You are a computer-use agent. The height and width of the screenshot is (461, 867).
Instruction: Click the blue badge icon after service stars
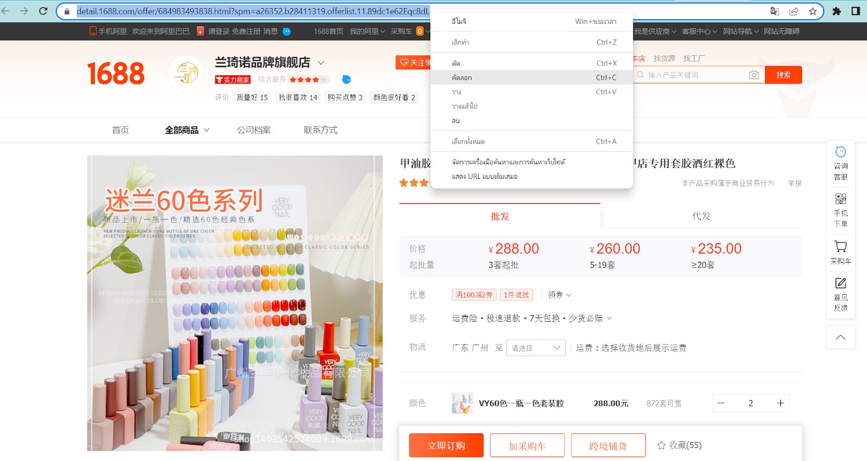tap(347, 80)
